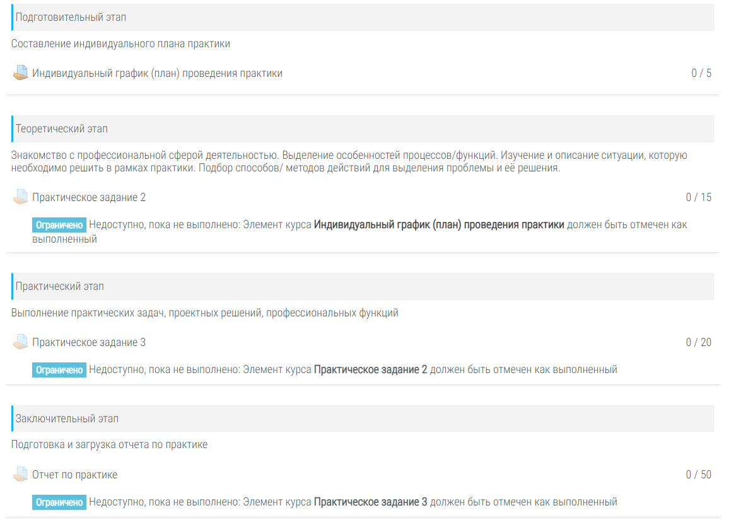Click the icon next to Практическое задание 3 activity
Viewport: 736px width, 525px height.
(20, 342)
